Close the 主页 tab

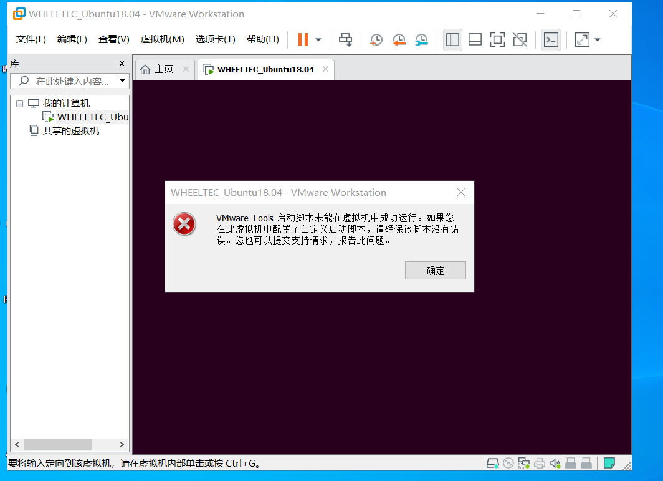click(x=186, y=69)
